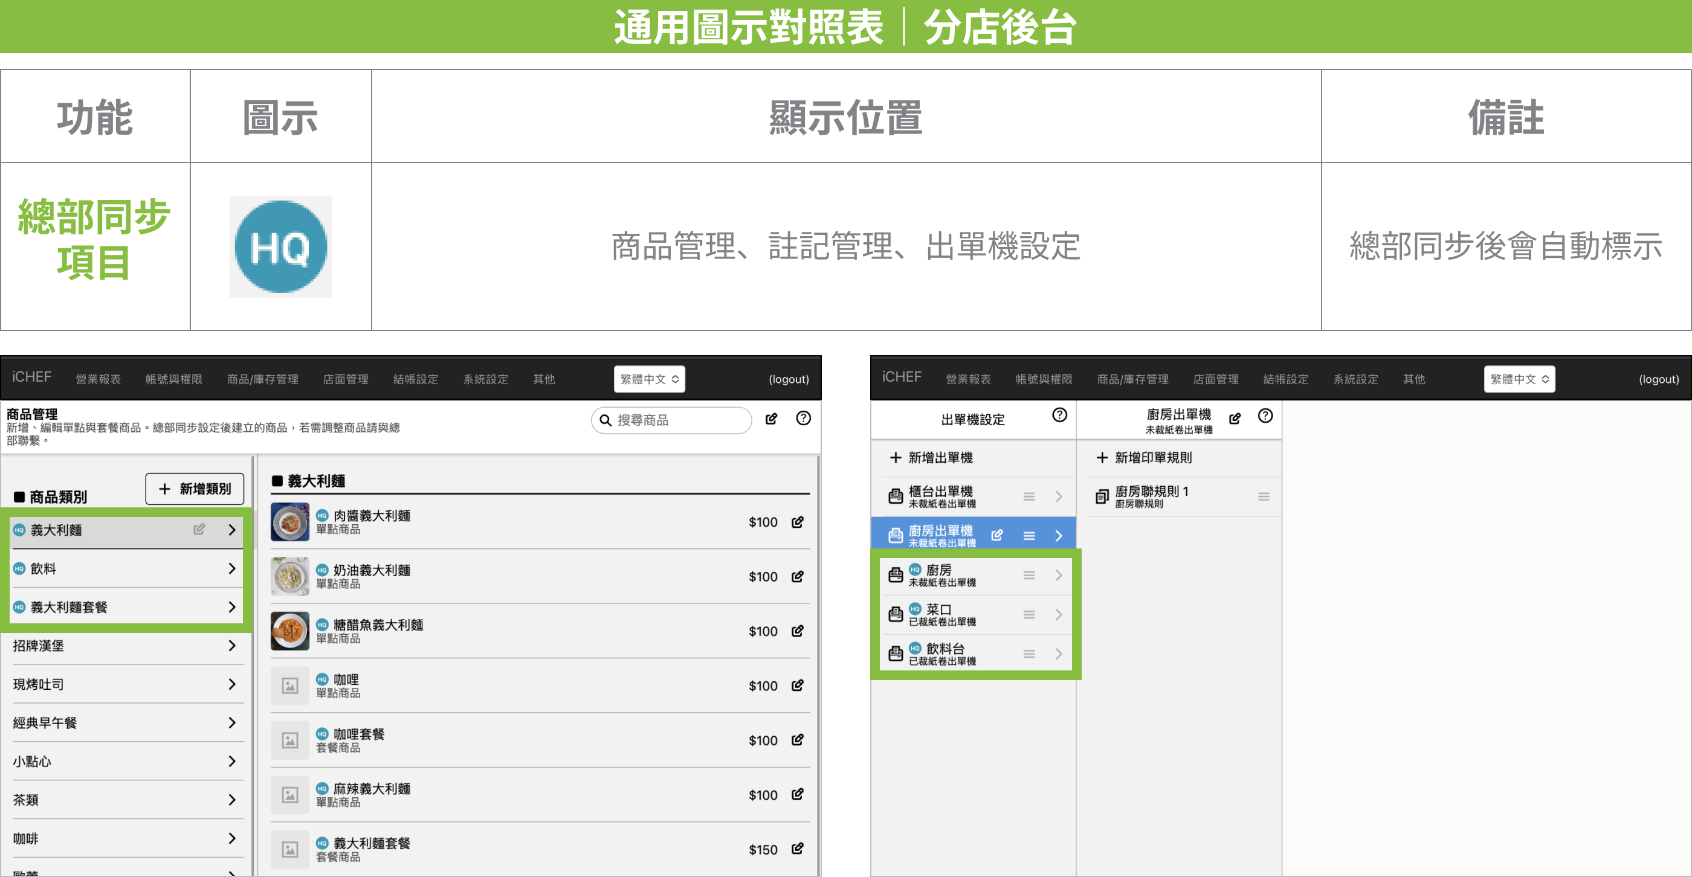
Task: Open 系統設定 menu in right navbar
Action: pyautogui.click(x=1355, y=379)
